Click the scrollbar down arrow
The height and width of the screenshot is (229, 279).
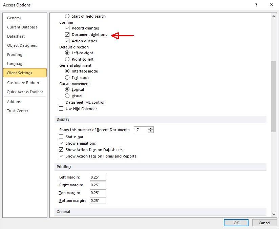point(274,214)
